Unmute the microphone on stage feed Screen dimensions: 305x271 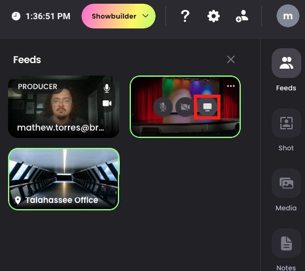tap(163, 107)
